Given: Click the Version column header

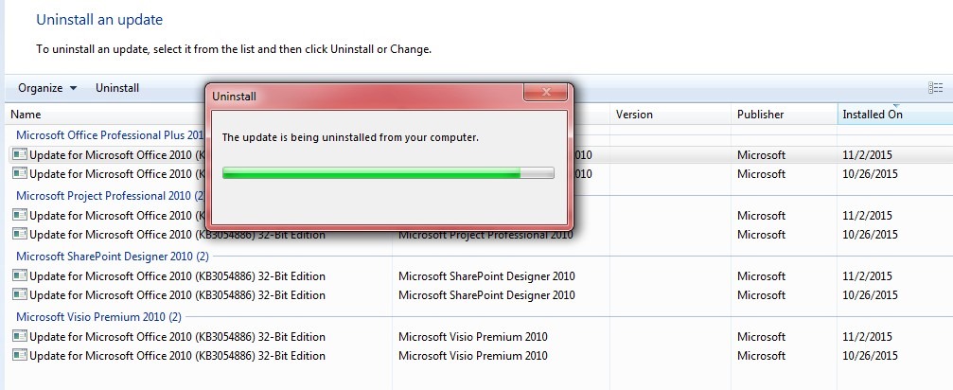Looking at the screenshot, I should pos(634,115).
